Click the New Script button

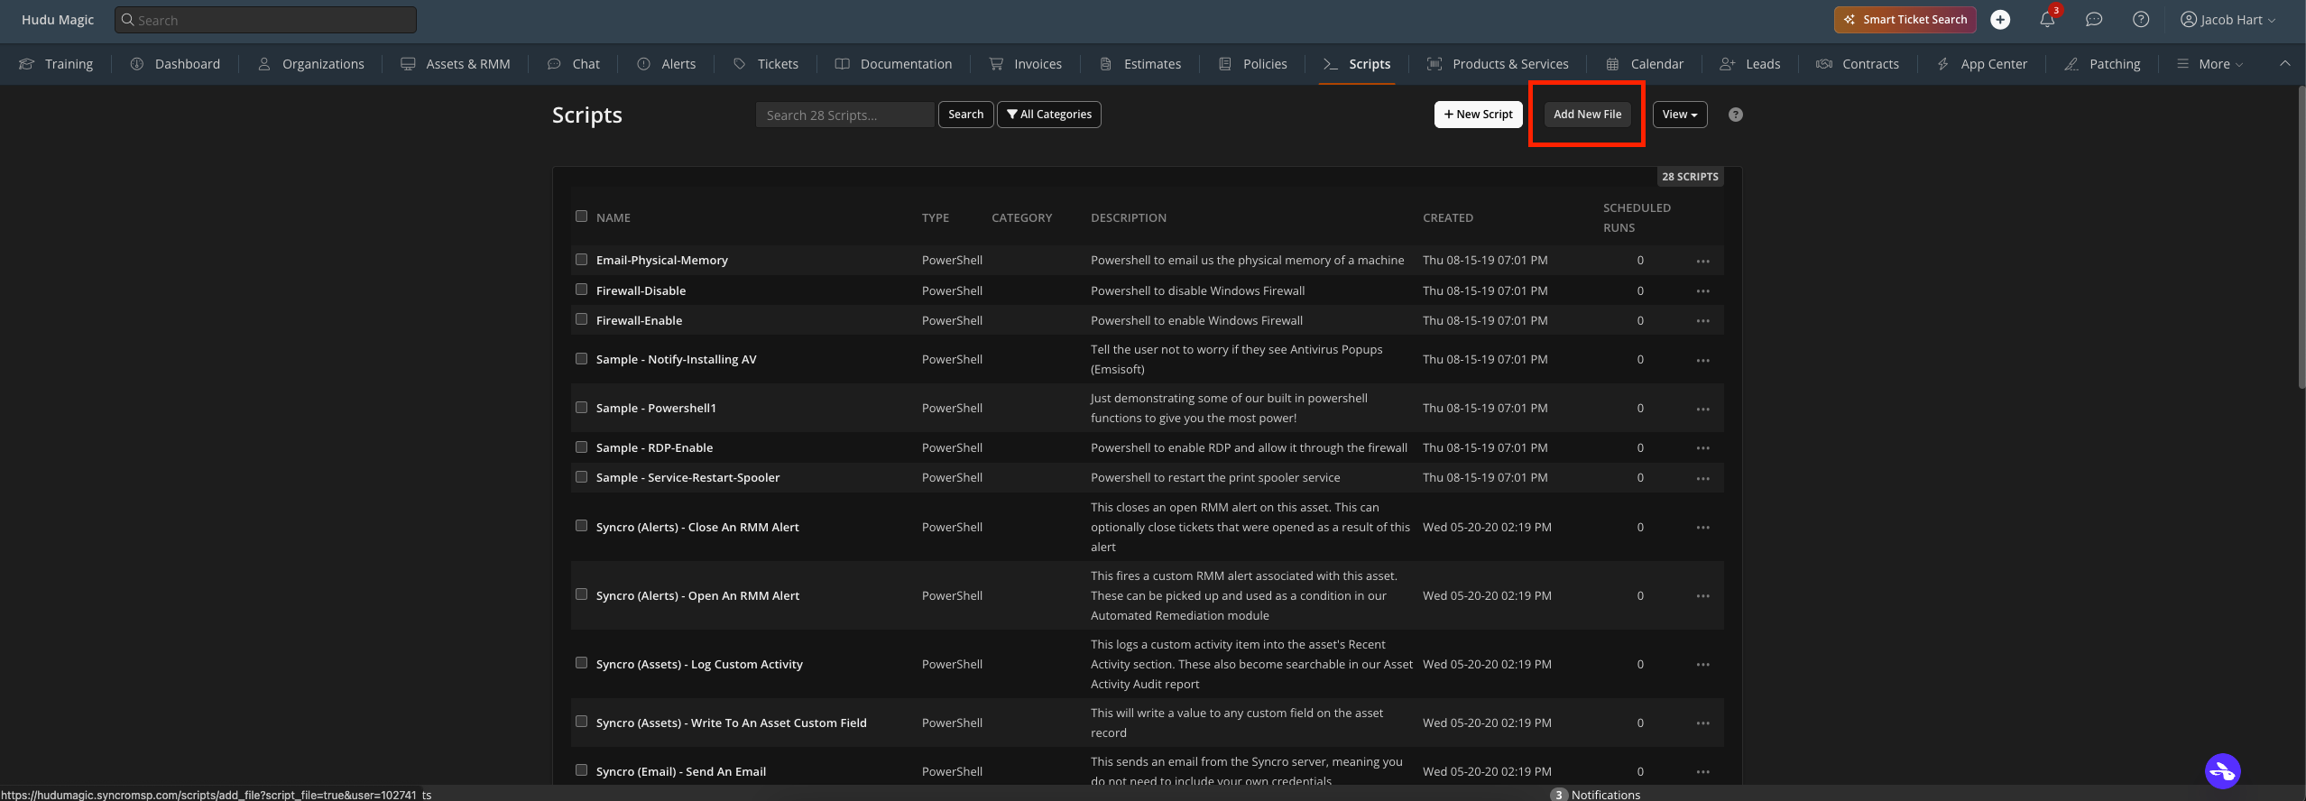(x=1478, y=115)
